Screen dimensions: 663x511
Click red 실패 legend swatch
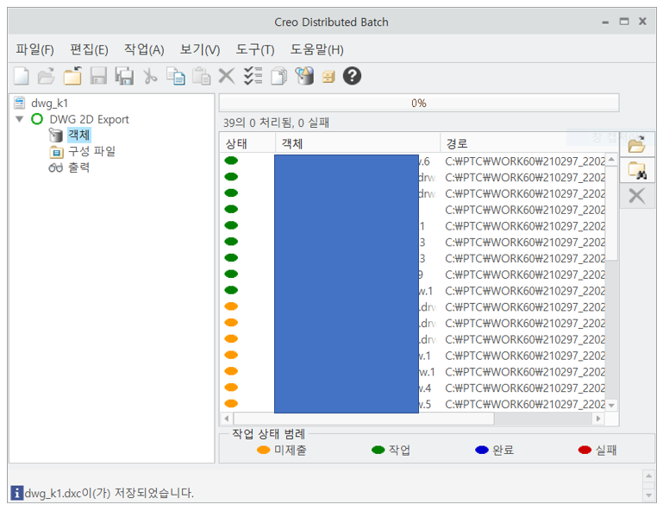tap(585, 450)
